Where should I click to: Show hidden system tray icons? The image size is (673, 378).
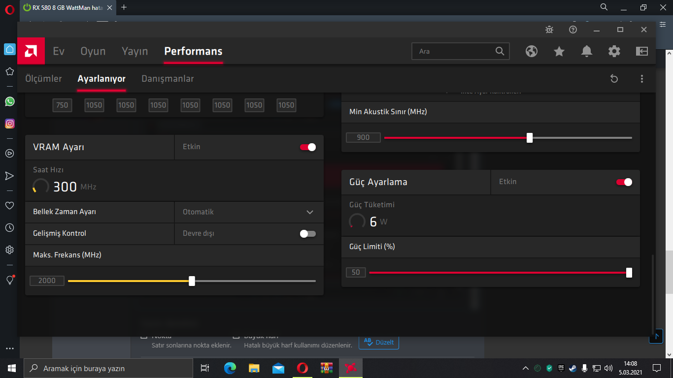point(526,368)
